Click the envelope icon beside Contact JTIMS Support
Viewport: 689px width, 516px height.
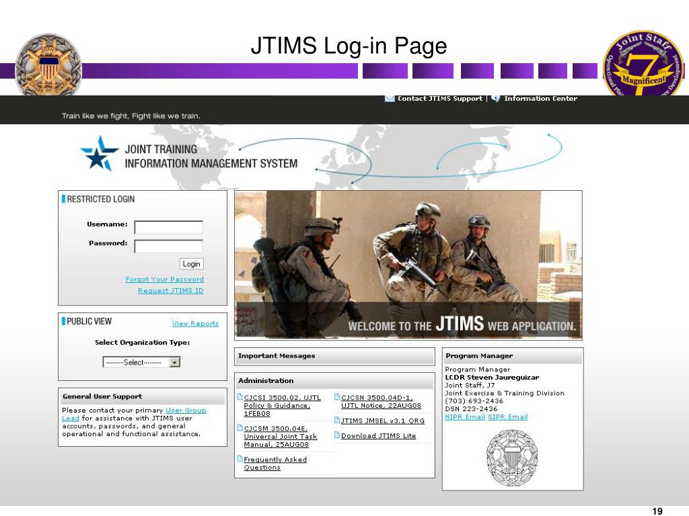[x=390, y=98]
